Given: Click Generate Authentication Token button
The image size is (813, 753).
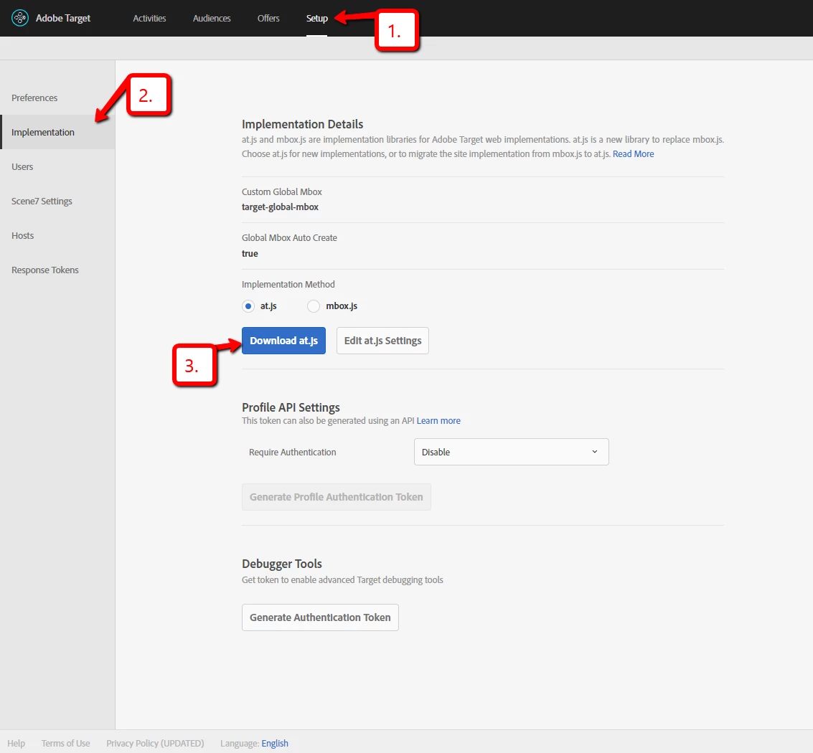Looking at the screenshot, I should [x=320, y=617].
